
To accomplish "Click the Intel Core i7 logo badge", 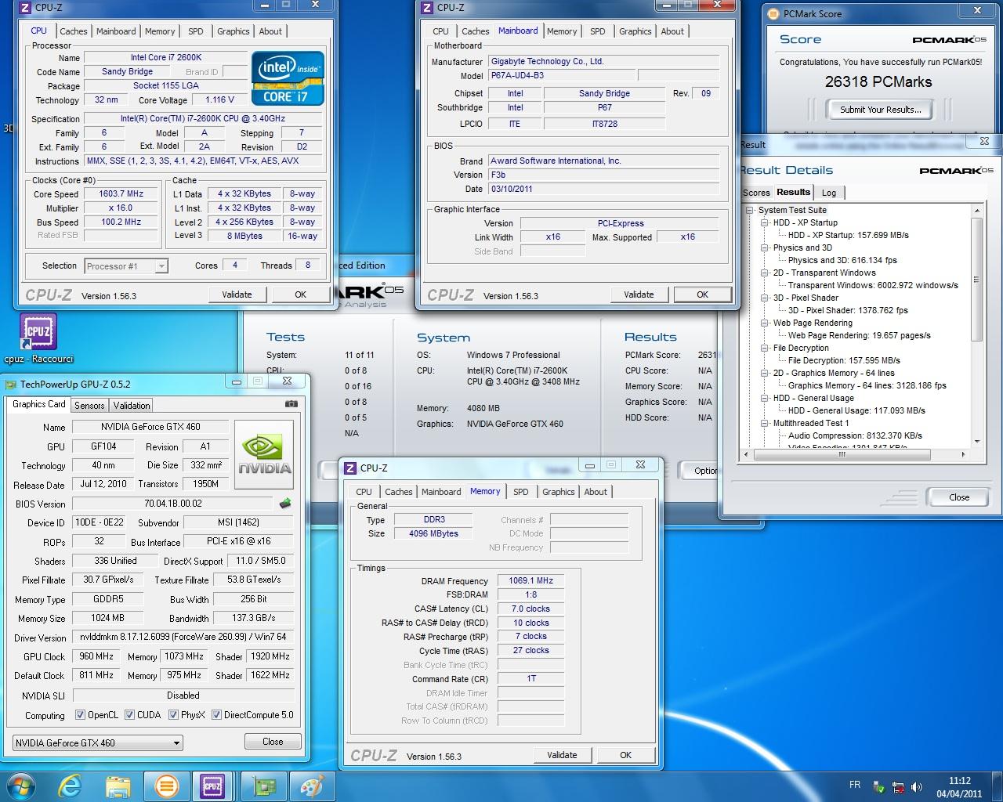I will tap(288, 78).
